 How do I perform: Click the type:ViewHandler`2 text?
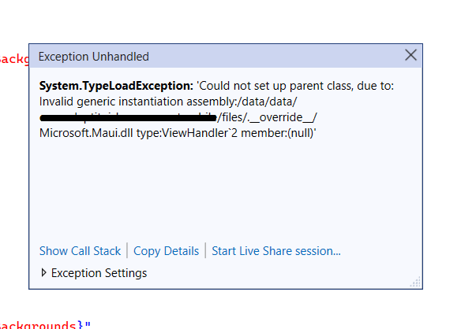click(x=187, y=133)
